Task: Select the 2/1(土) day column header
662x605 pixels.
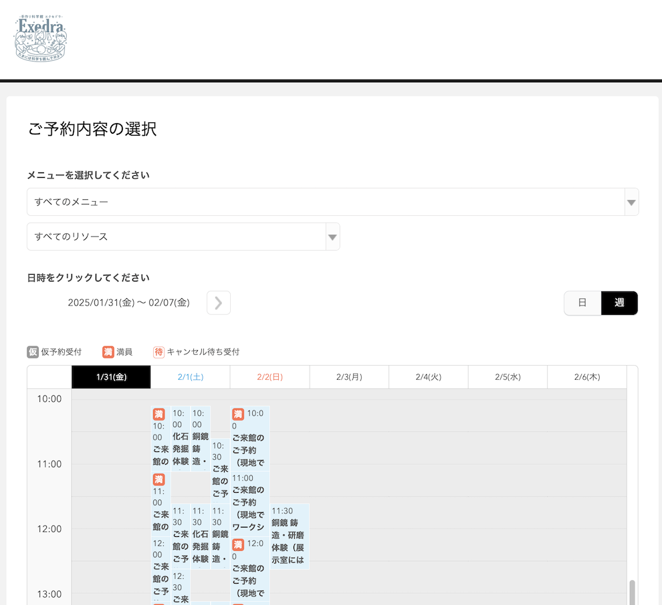Action: (190, 376)
